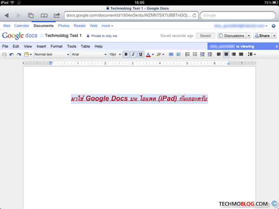Open the Insert menu
Image resolution: width=279 pixels, height=209 pixels.
coord(41,46)
